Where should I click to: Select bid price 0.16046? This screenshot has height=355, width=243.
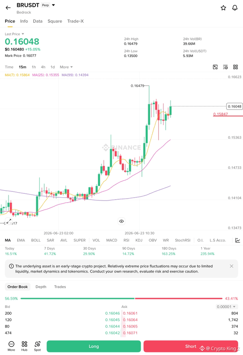point(112,313)
